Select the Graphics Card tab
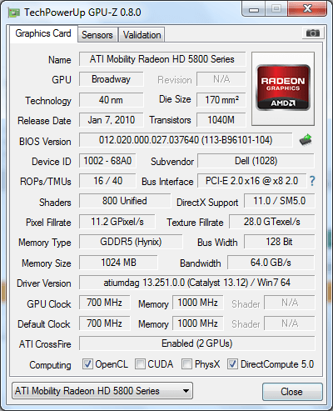The height and width of the screenshot is (411, 333). 43,33
